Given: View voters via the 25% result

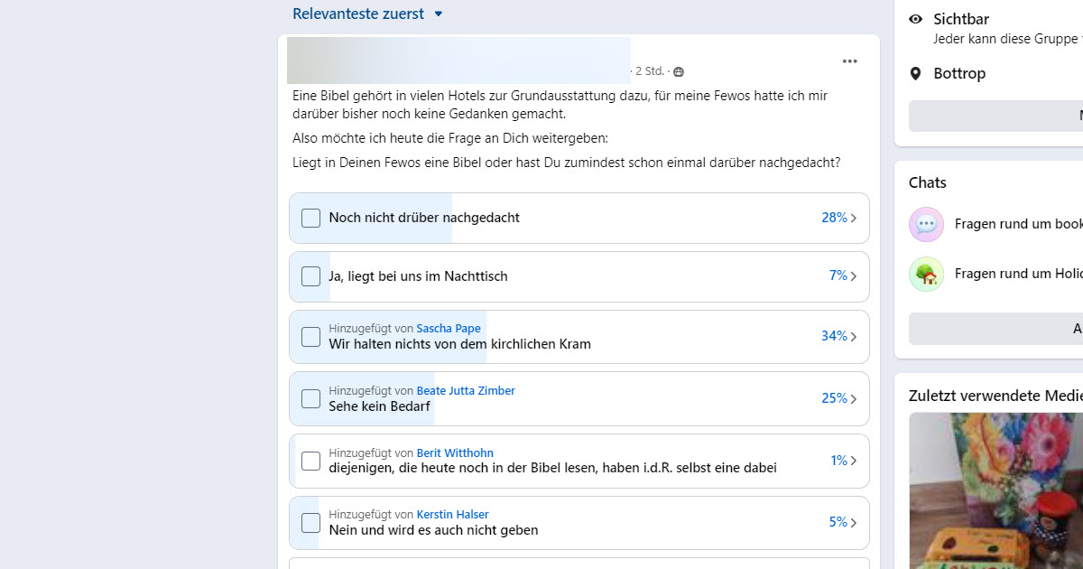Looking at the screenshot, I should tap(834, 398).
